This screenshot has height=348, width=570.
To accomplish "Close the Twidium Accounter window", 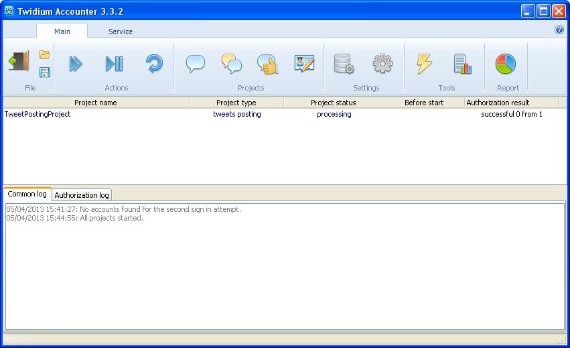I will point(559,11).
